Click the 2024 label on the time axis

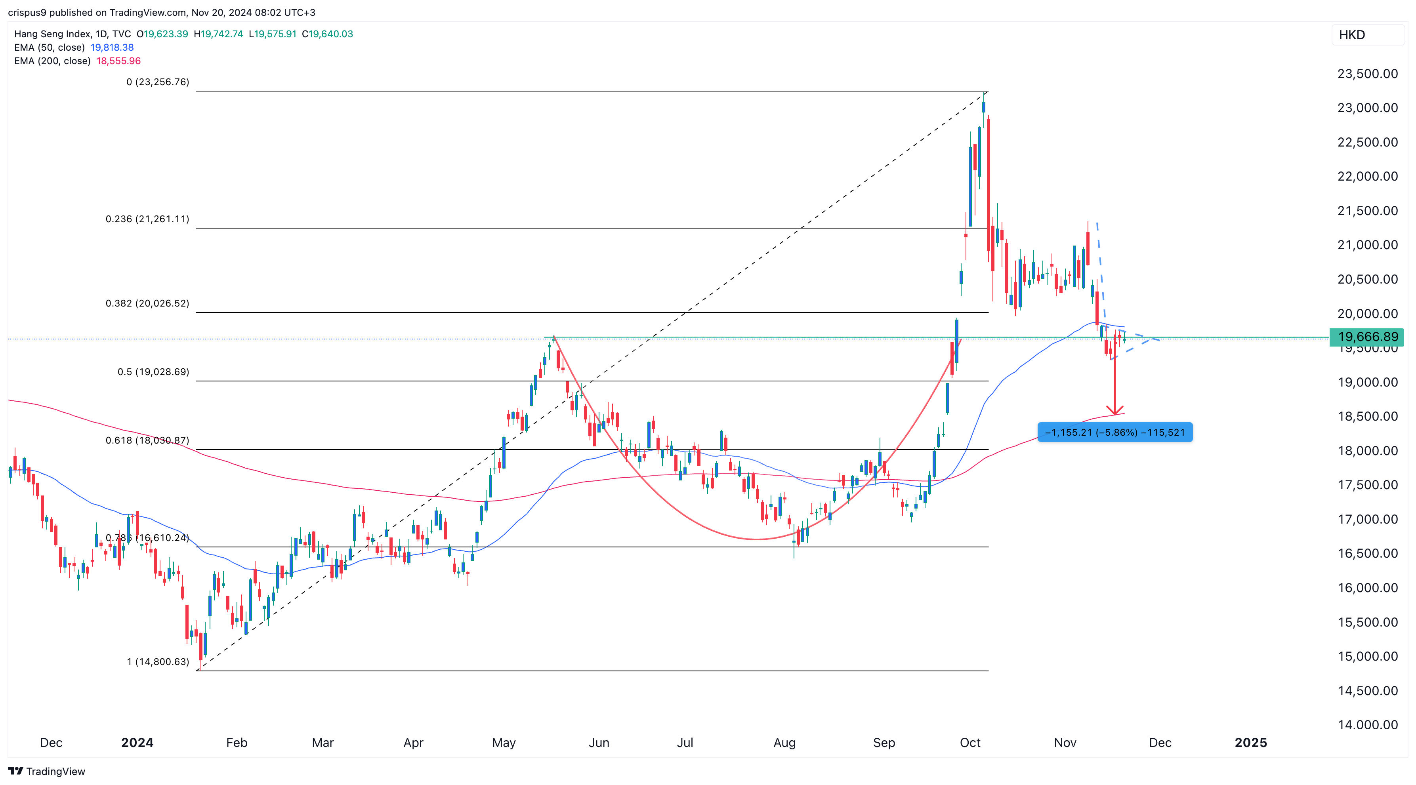137,742
